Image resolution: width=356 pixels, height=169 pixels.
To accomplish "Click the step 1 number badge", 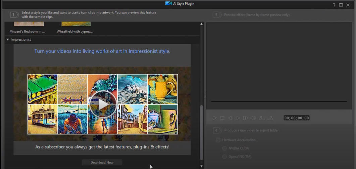I will pos(14,15).
